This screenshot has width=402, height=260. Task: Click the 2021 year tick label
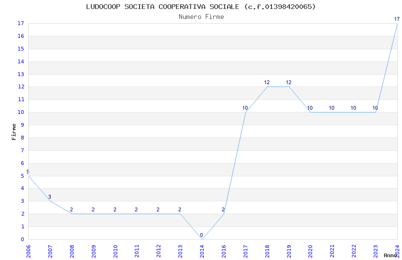(332, 251)
